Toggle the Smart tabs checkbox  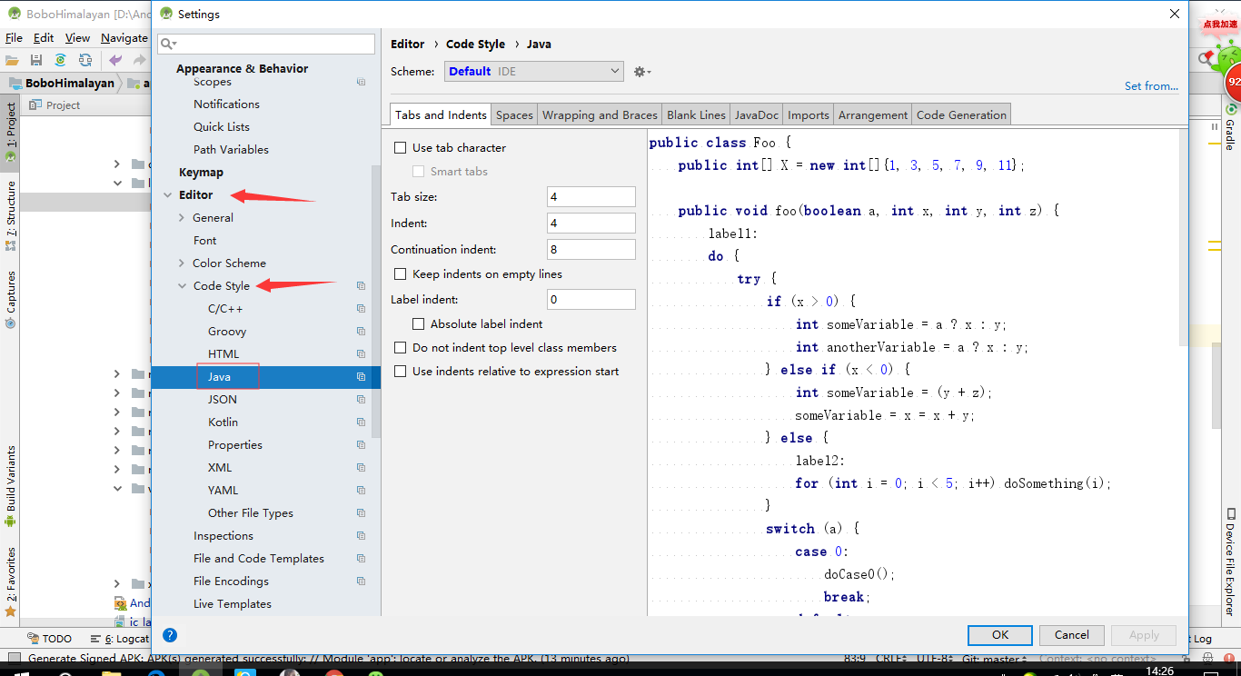click(x=418, y=172)
